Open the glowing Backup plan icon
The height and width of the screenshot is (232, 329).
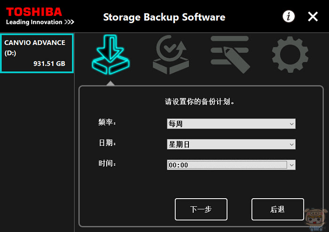click(x=110, y=54)
